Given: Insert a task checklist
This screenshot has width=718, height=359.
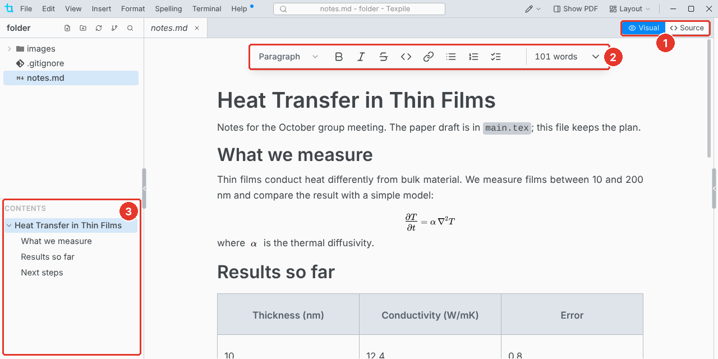Looking at the screenshot, I should tap(496, 57).
